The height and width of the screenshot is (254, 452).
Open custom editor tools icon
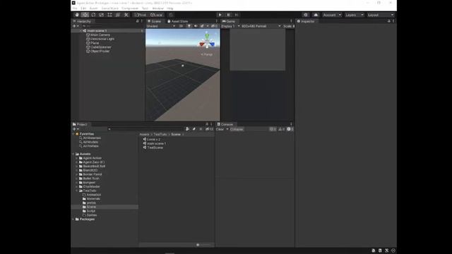(126, 15)
